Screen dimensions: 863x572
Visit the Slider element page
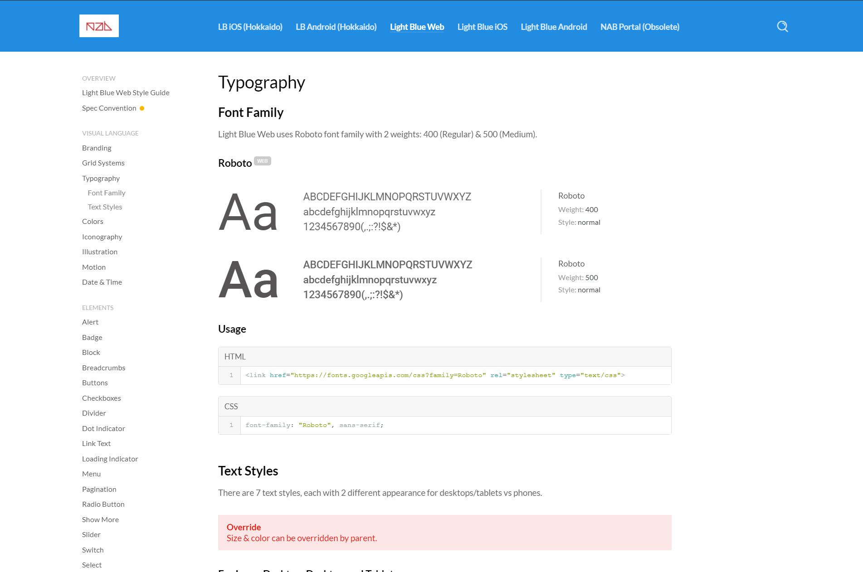pyautogui.click(x=91, y=534)
